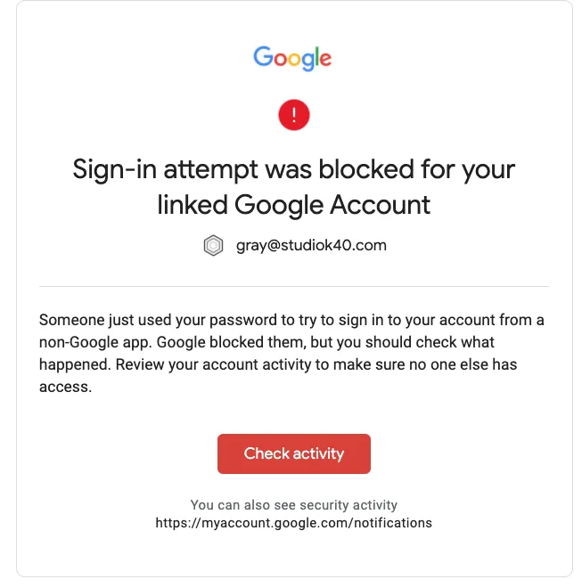This screenshot has width=582, height=588.
Task: Click the red exclamation alert icon
Action: pyautogui.click(x=294, y=115)
